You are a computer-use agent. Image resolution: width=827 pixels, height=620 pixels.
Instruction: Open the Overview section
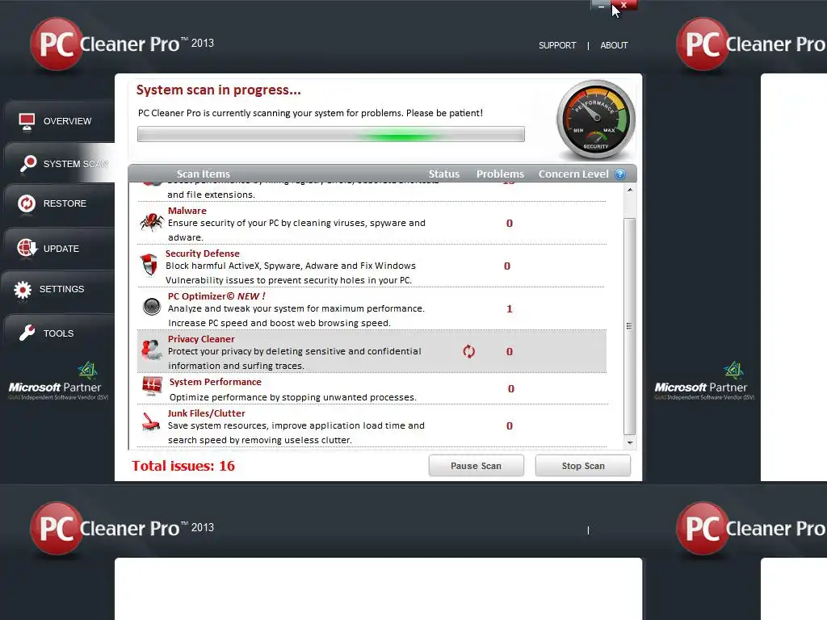(59, 121)
